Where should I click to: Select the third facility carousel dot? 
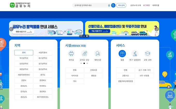[x=87, y=63]
